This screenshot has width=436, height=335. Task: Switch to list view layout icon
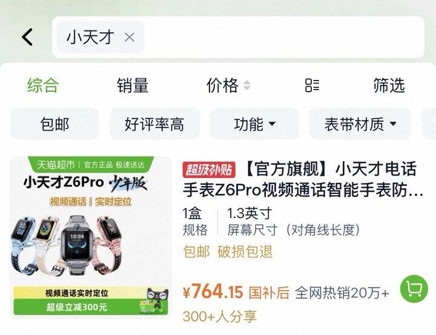tap(312, 85)
